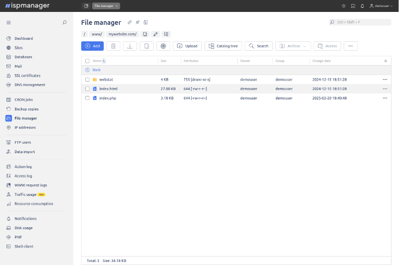The image size is (399, 265).
Task: Open the three-dot menu for index.php row
Action: click(x=385, y=98)
